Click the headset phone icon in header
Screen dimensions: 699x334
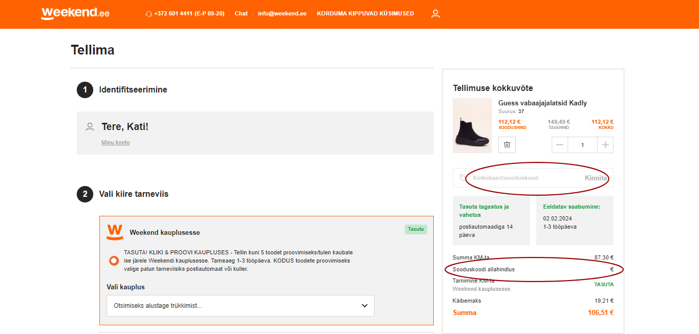coord(149,14)
